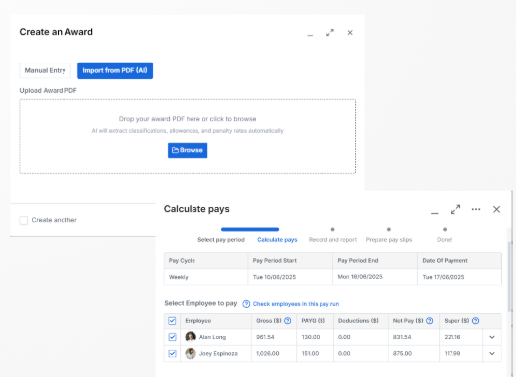This screenshot has height=377, width=516.
Task: Click the Joey Espinoza employee name
Action: click(218, 354)
